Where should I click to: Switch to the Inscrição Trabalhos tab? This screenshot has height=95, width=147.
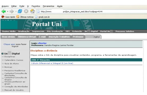pyautogui.click(x=59, y=37)
